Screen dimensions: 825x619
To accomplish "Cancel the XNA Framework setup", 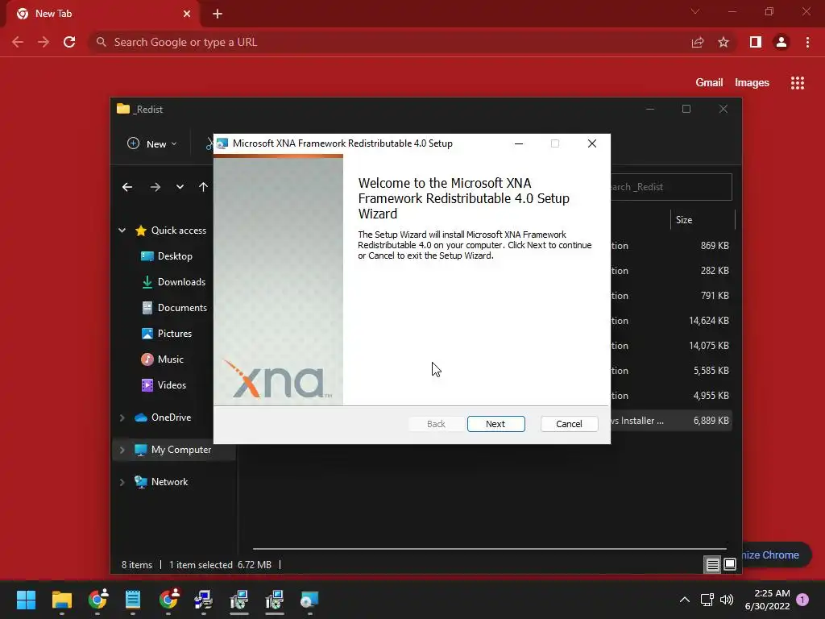I will tap(569, 424).
